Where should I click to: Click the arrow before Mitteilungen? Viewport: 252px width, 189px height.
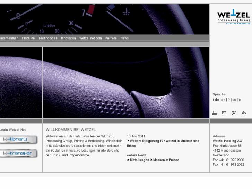coord(128,160)
